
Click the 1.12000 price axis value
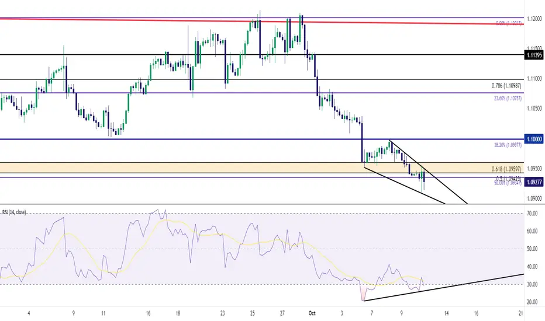534,19
